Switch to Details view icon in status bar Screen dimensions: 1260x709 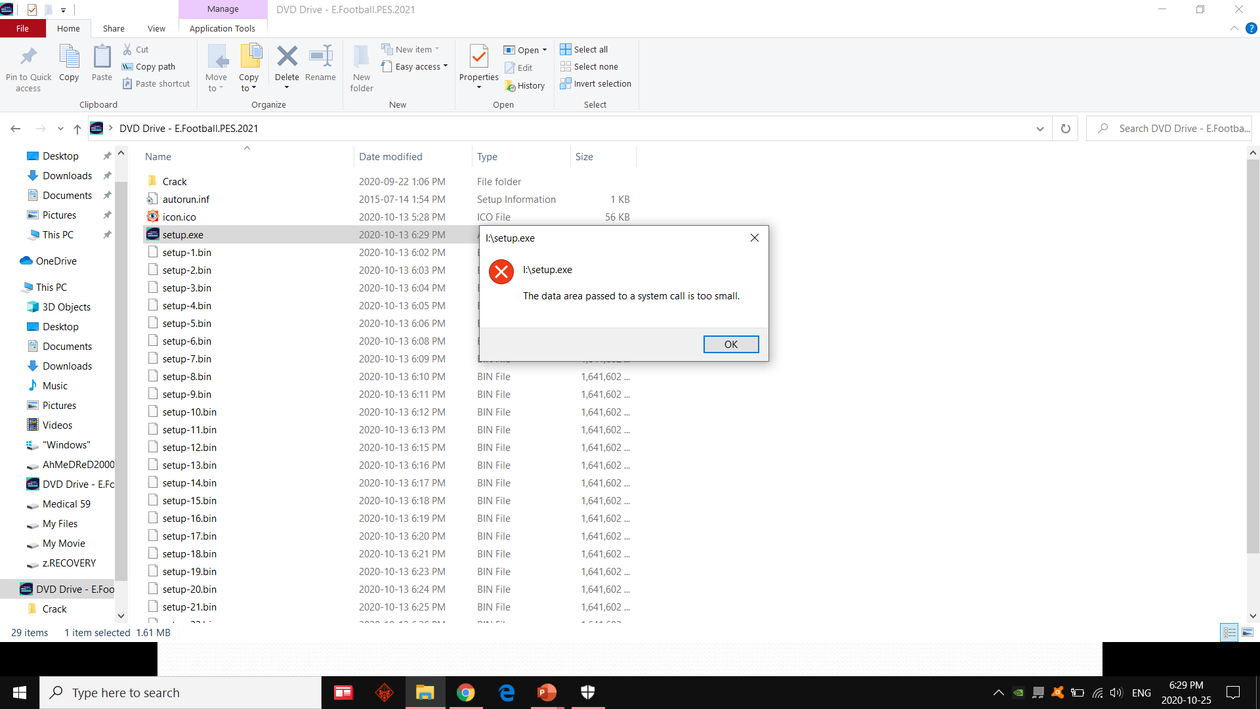point(1229,632)
